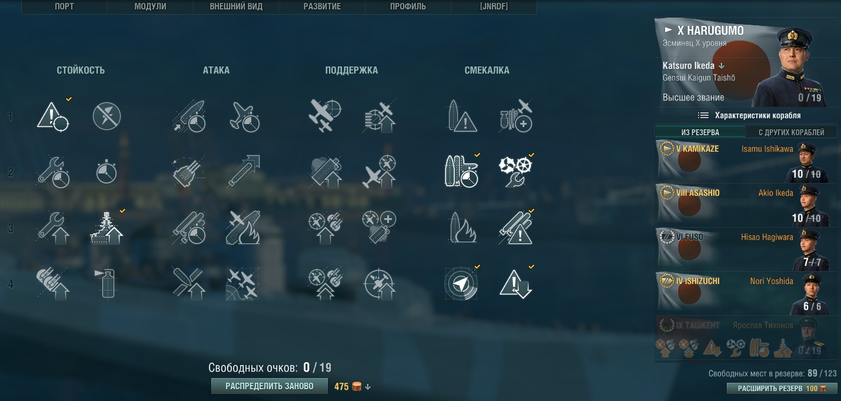Click the Распределить заново button
The width and height of the screenshot is (841, 401).
point(269,386)
